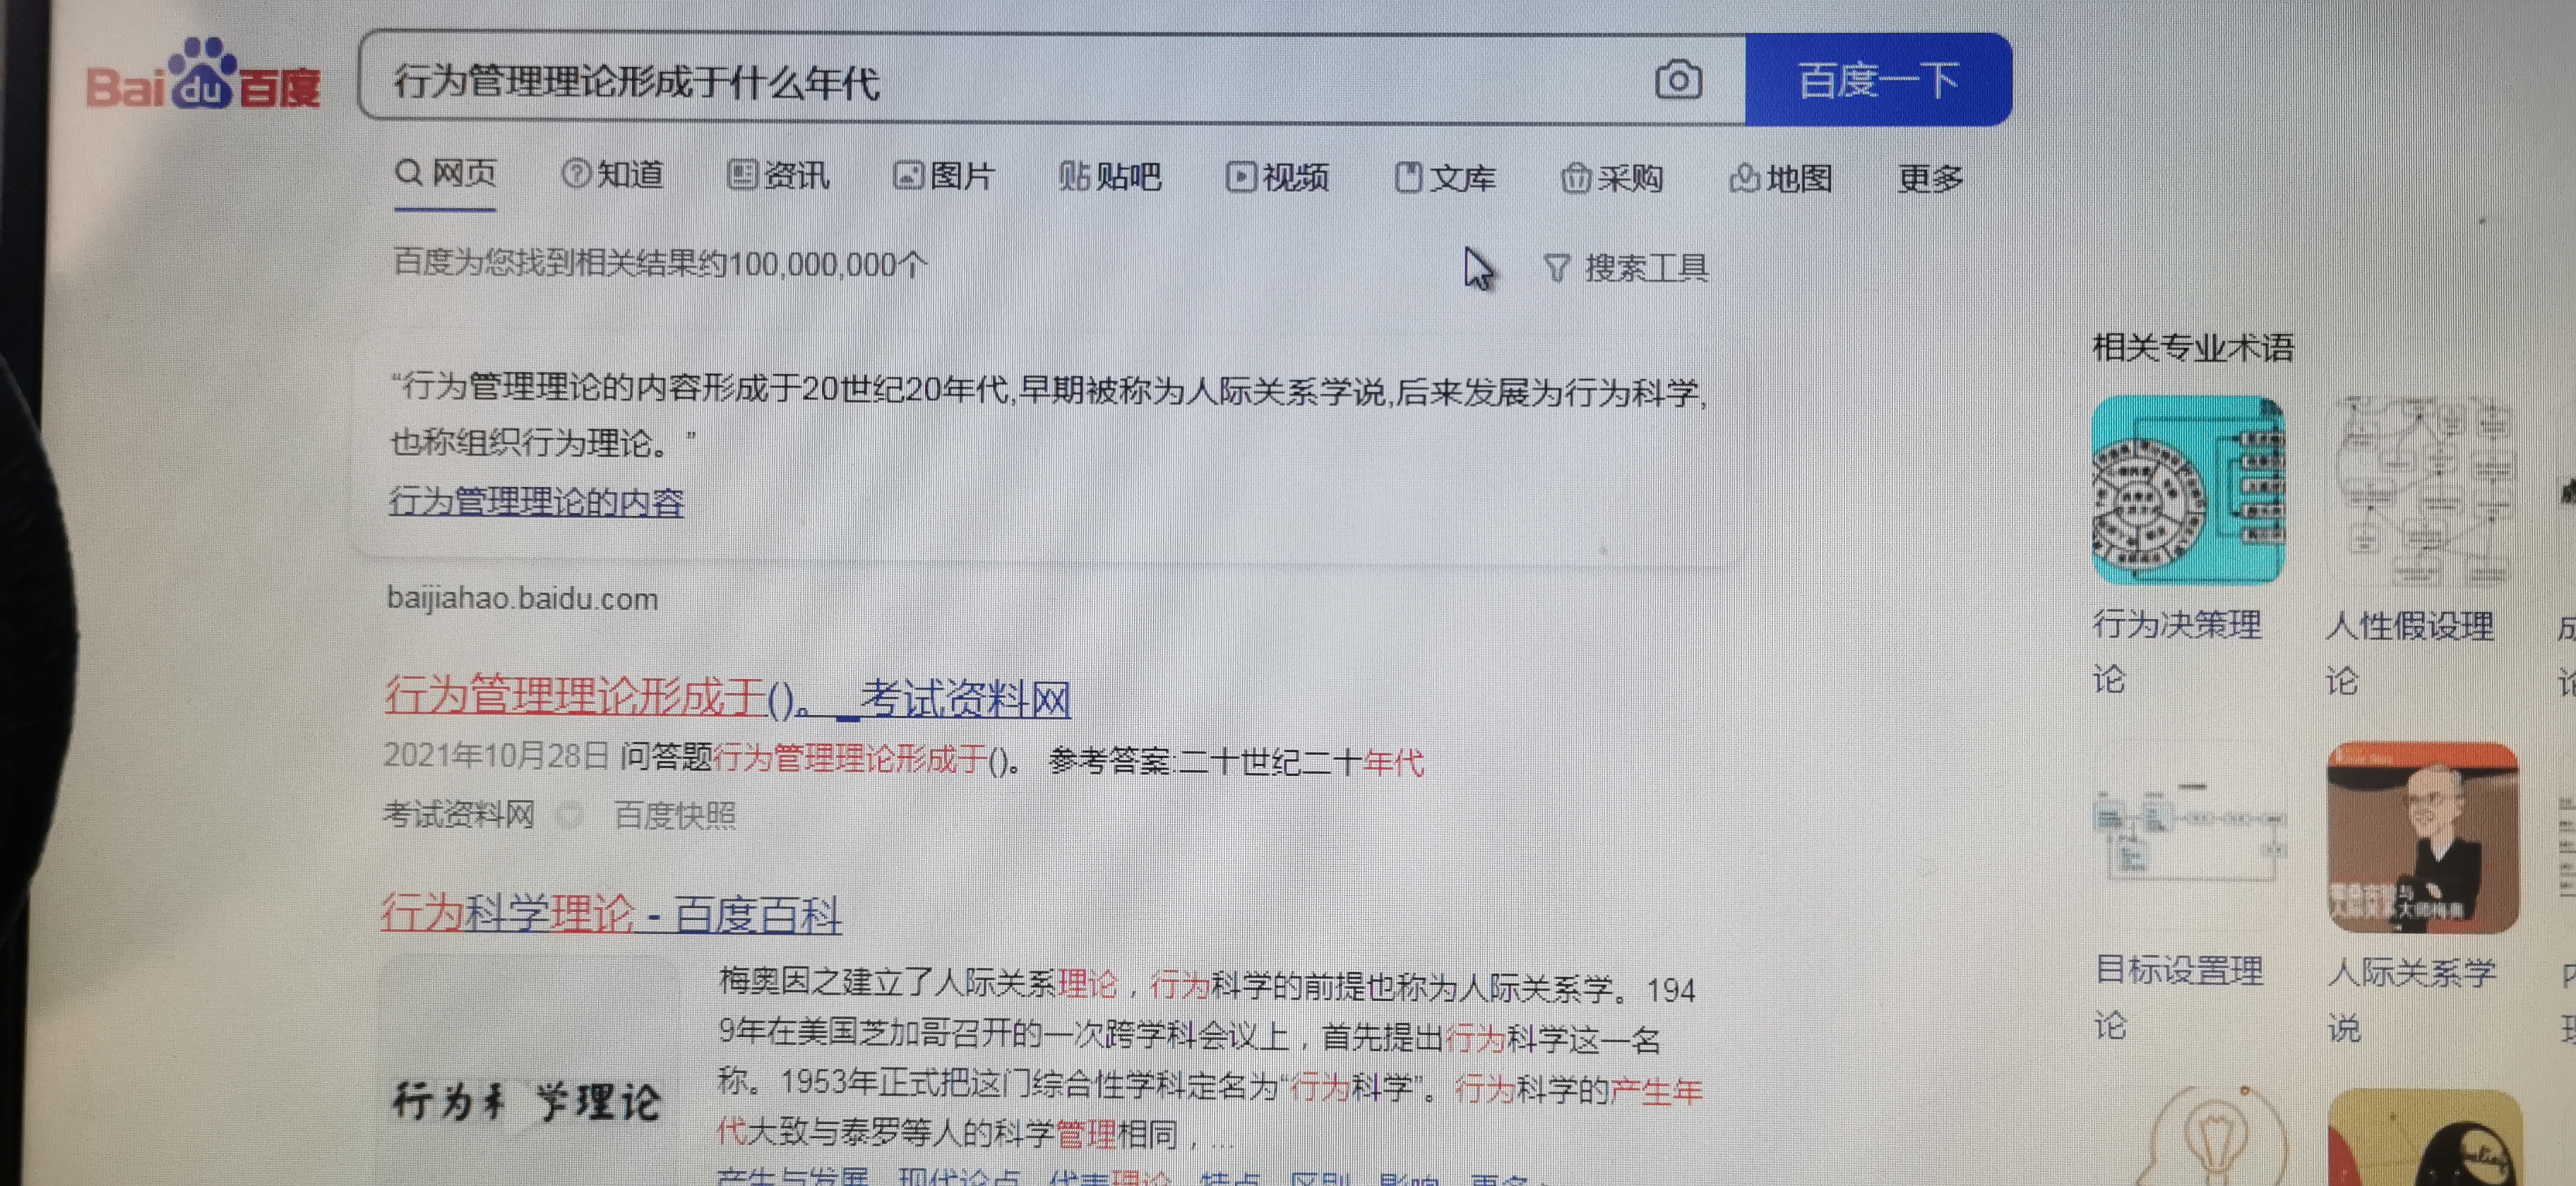Click the magnifier icon on 网页 tab

coord(408,172)
